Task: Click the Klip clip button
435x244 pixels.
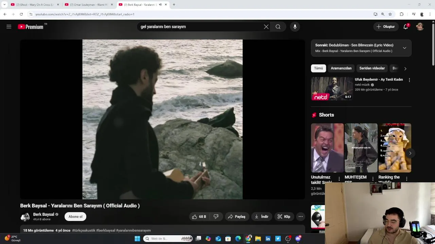Action: click(x=284, y=217)
